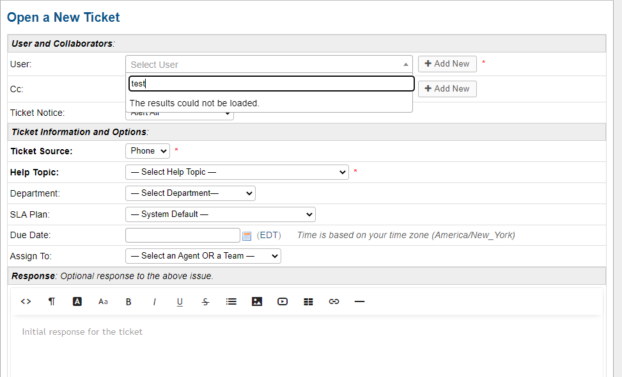The width and height of the screenshot is (622, 377).
Task: Open the paragraph format icon
Action: pos(52,301)
